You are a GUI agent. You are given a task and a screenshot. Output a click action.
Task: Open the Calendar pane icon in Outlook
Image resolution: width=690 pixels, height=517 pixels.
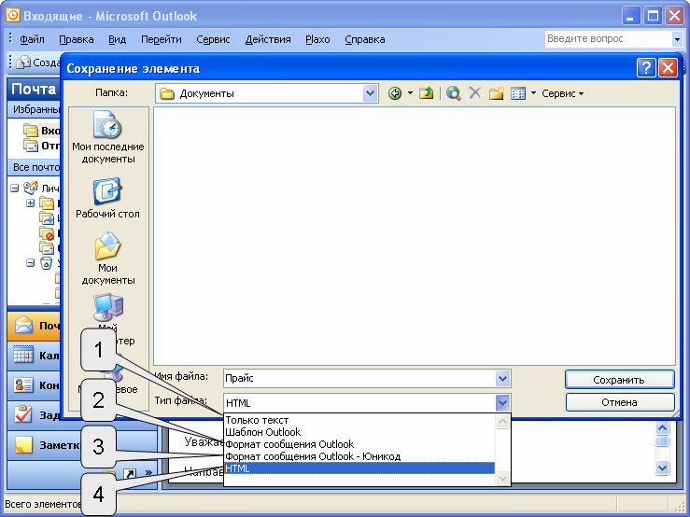pyautogui.click(x=23, y=355)
